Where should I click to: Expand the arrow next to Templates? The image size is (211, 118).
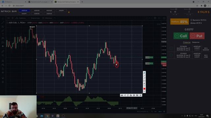[x=55, y=18]
